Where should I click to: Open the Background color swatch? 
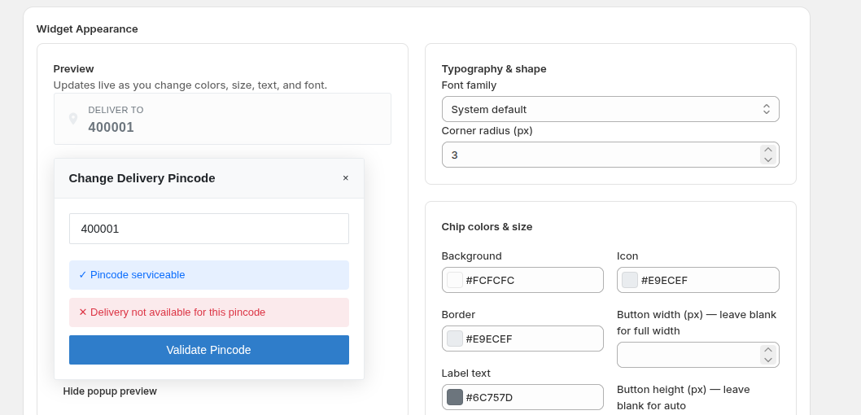click(455, 280)
